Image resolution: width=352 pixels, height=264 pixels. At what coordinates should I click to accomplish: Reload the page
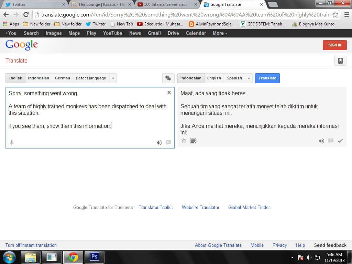26,14
